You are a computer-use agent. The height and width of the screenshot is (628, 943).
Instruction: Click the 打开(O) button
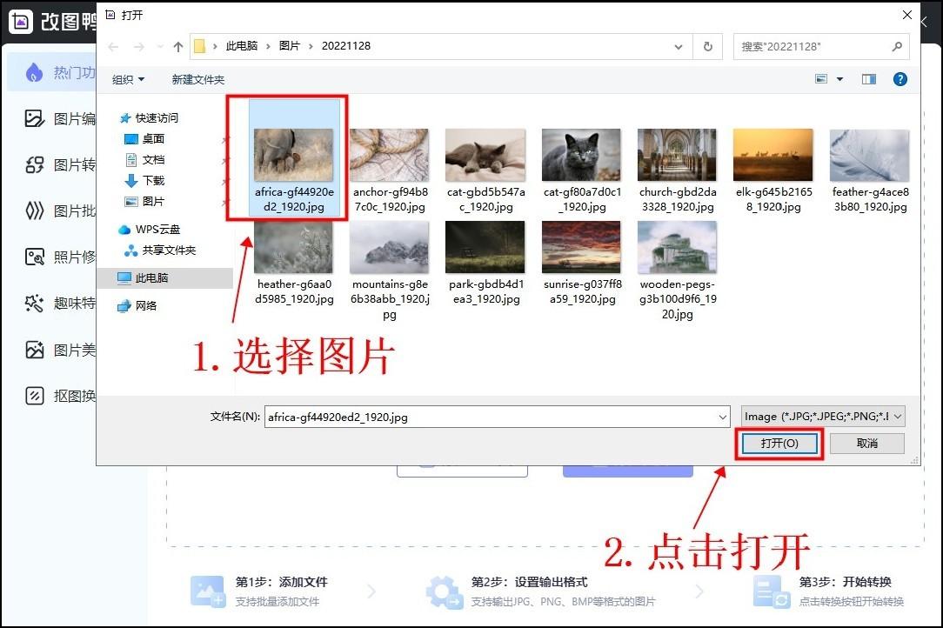(x=779, y=444)
